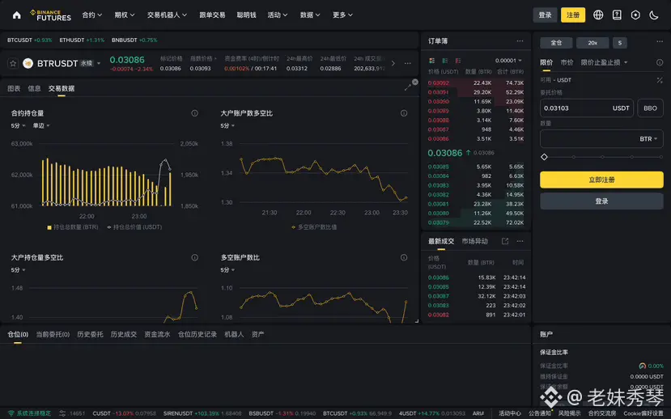Open order book more options
This screenshot has width=671, height=419.
pyautogui.click(x=520, y=41)
